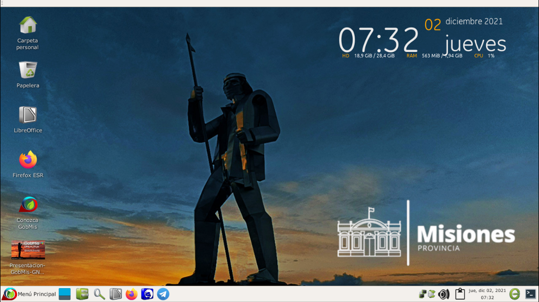Select the Papelera trash icon
The width and height of the screenshot is (539, 302).
click(28, 75)
